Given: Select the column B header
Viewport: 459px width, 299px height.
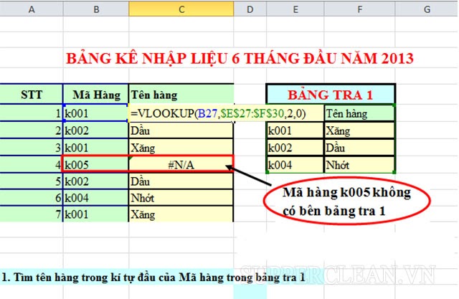Looking at the screenshot, I should pyautogui.click(x=95, y=9).
